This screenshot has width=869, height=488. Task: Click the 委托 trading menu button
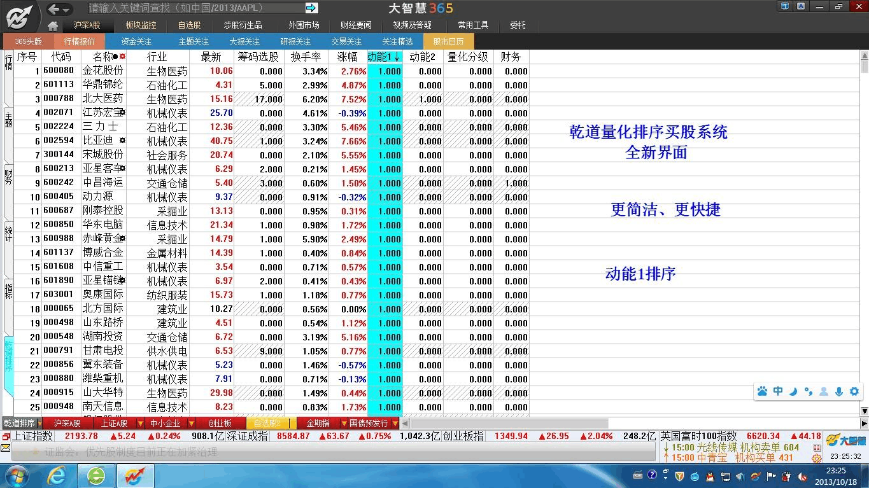(518, 25)
